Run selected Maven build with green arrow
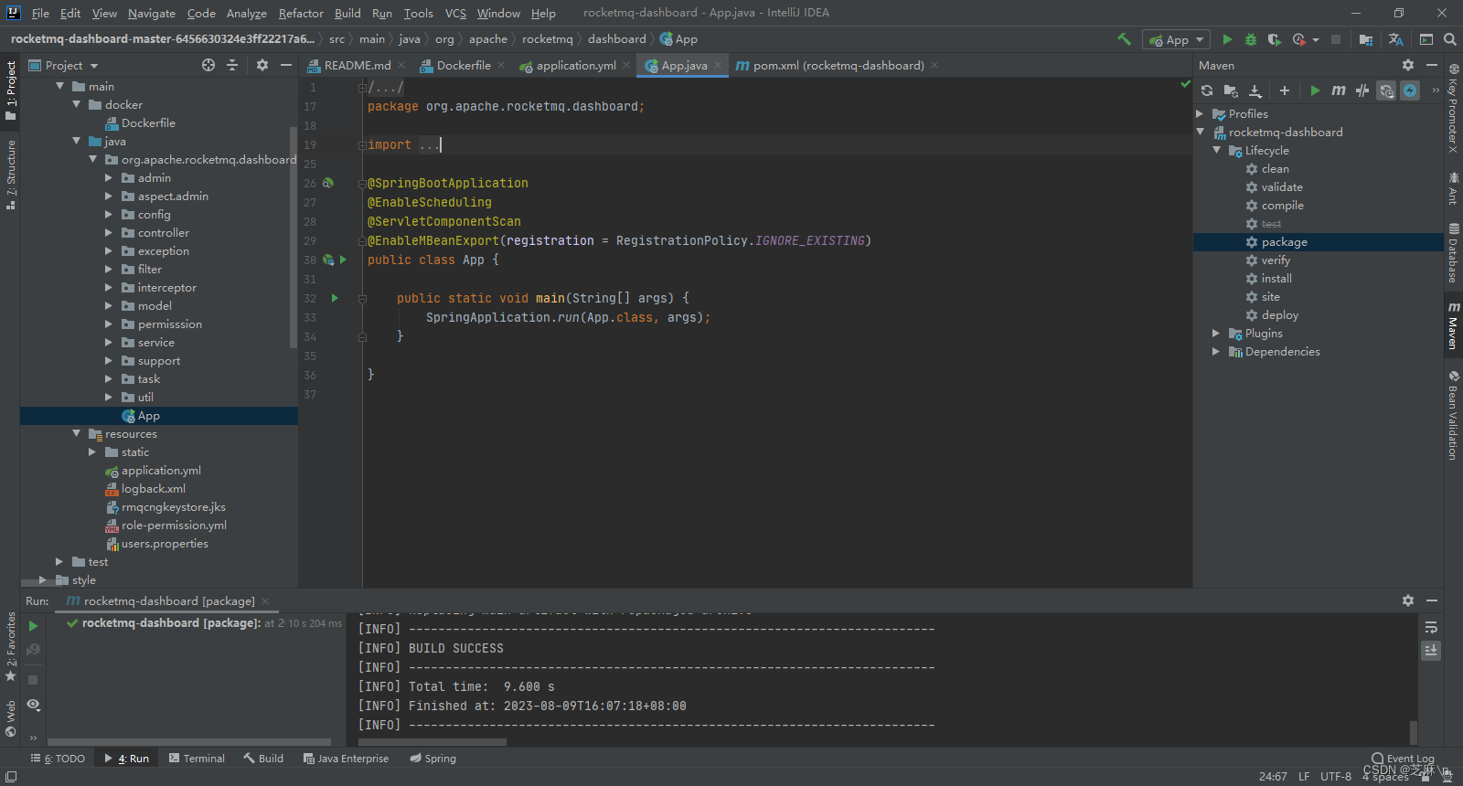This screenshot has width=1463, height=786. coord(1315,90)
